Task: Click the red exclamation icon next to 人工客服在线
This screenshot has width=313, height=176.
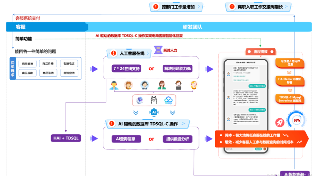Action: coord(114,53)
